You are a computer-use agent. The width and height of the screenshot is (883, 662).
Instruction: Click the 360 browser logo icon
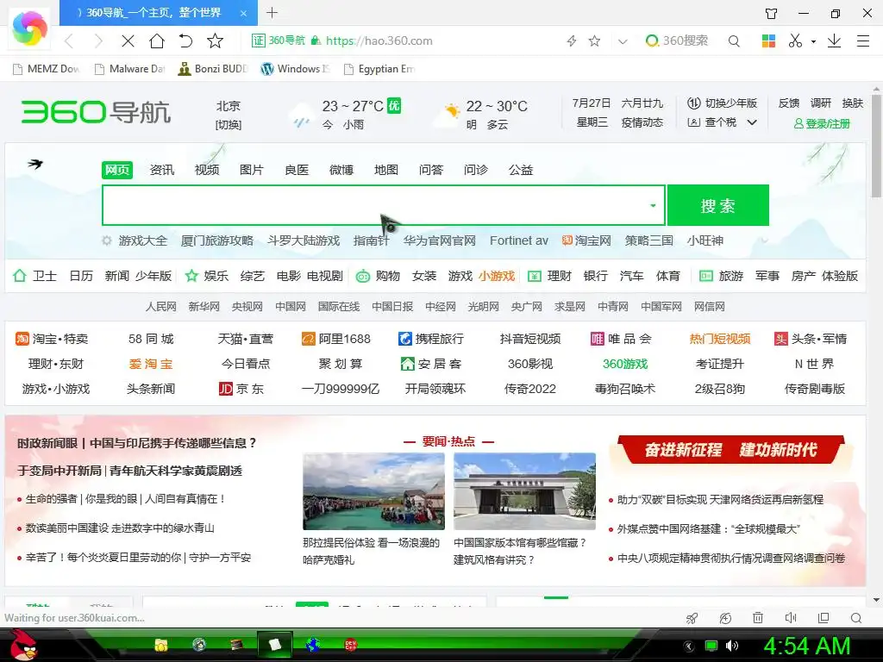[x=30, y=28]
